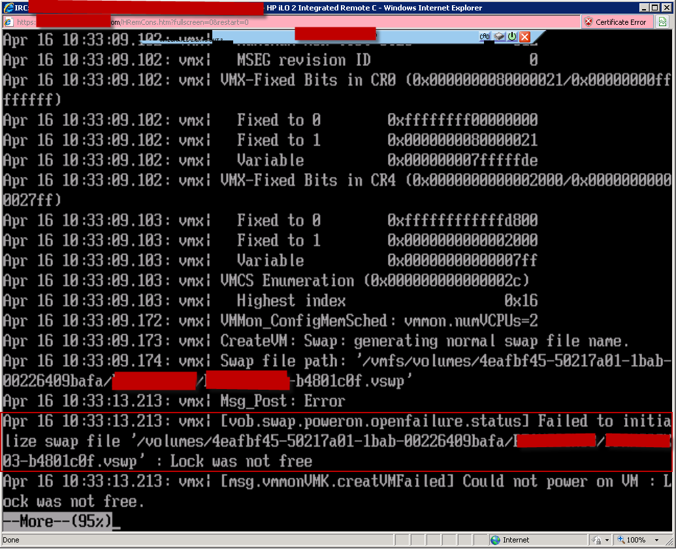Image resolution: width=676 pixels, height=549 pixels.
Task: Click the green power control icon
Action: pos(511,37)
